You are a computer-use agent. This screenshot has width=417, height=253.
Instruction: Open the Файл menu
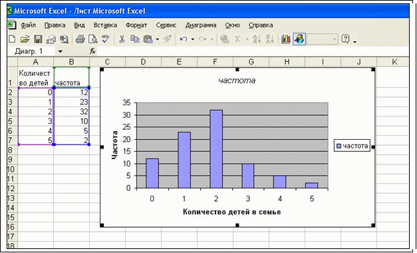tap(28, 25)
